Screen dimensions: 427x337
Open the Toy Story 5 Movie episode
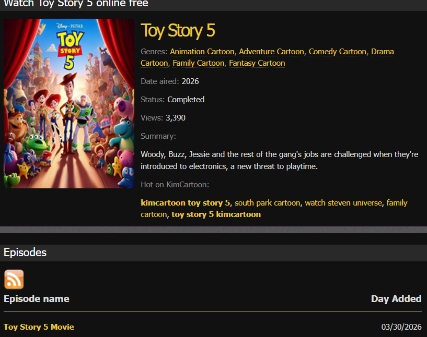pyautogui.click(x=39, y=327)
